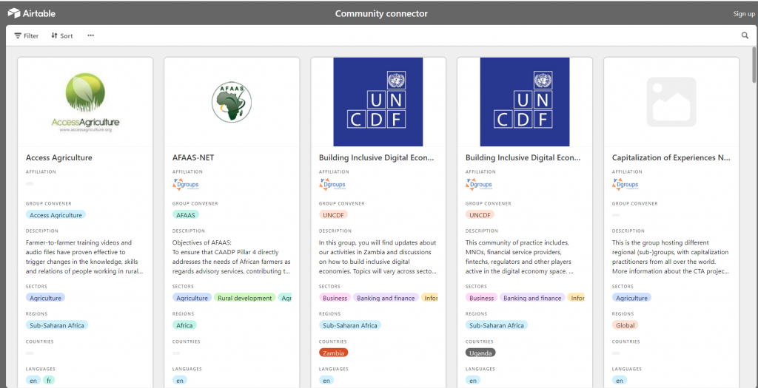Screen dimensions: 758x388
Task: Click Banking and finance tag on Uganda card
Action: 532,298
